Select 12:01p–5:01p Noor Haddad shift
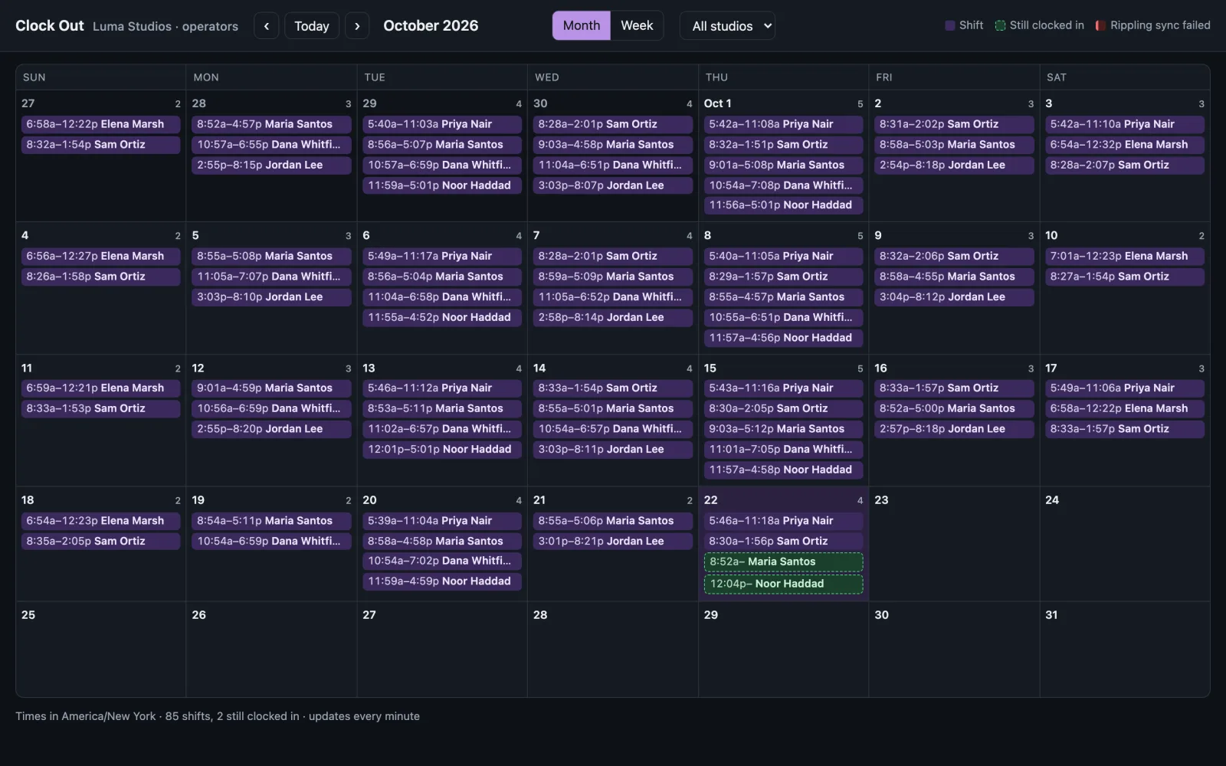Image resolution: width=1226 pixels, height=766 pixels. point(442,450)
